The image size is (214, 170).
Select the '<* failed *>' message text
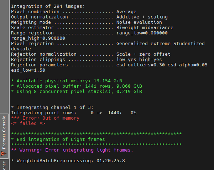point(28,124)
